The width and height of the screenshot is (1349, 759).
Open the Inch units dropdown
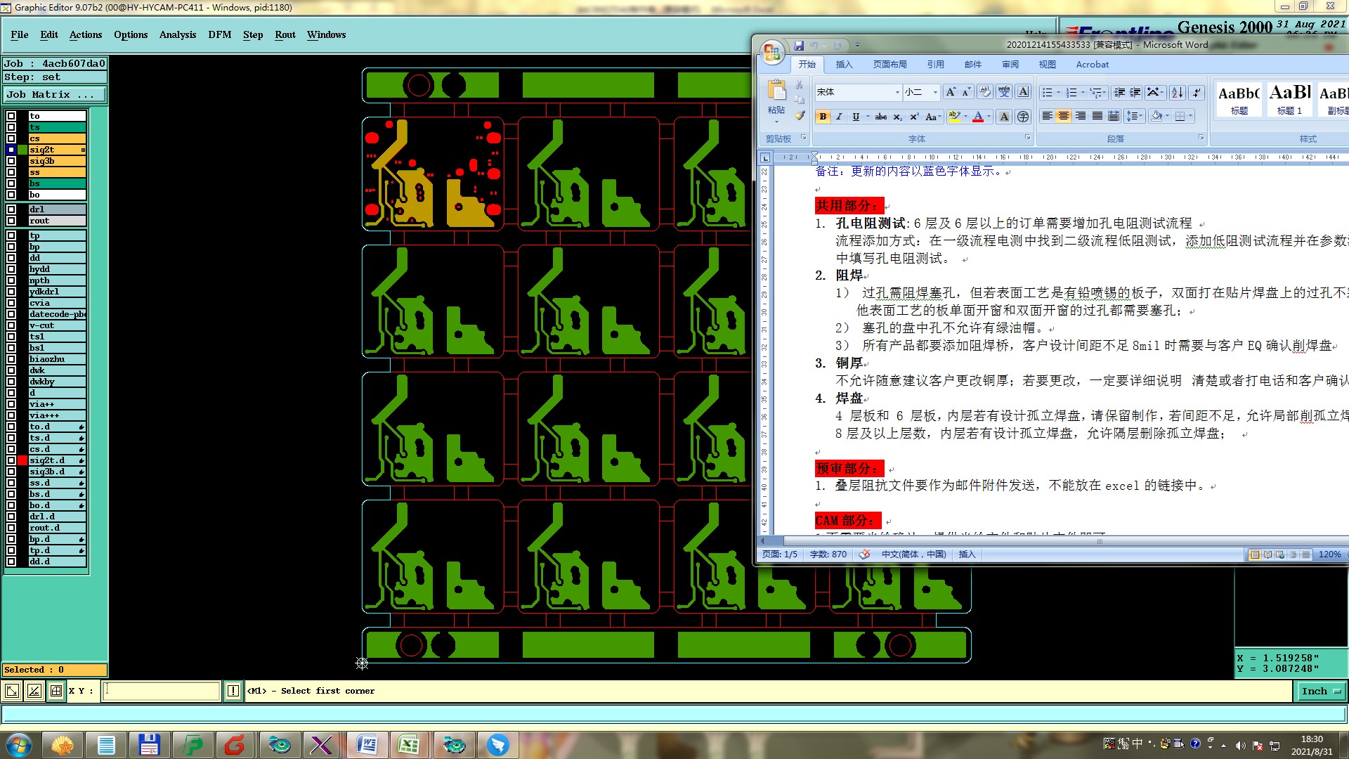tap(1321, 692)
